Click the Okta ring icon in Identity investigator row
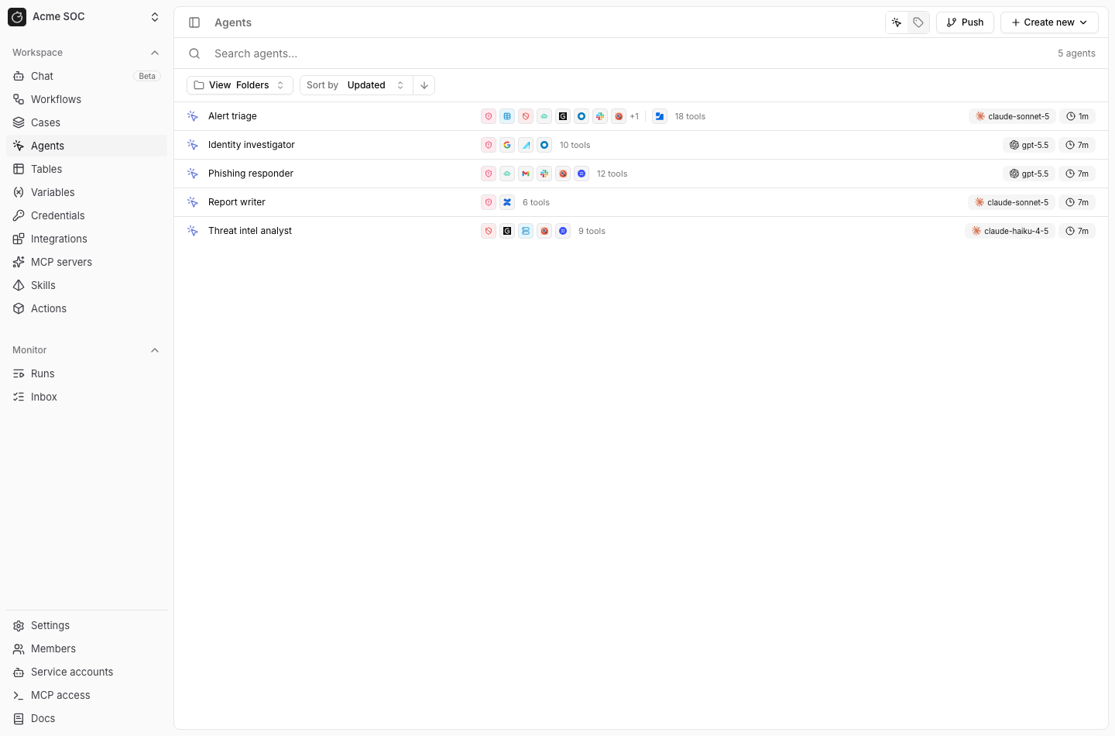Viewport: 1115px width, 736px height. [x=544, y=145]
